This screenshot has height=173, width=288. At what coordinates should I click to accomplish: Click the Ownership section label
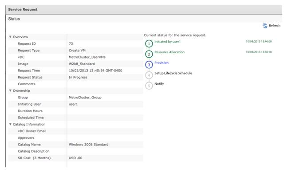(21, 91)
